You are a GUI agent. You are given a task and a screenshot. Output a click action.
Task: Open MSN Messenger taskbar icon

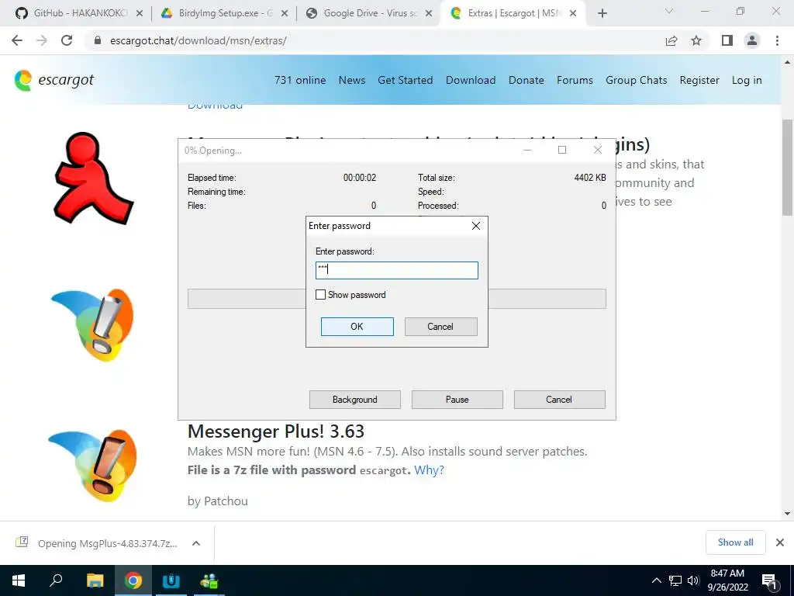[209, 580]
